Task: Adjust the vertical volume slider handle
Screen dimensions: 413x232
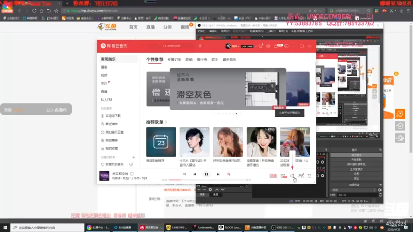Action: (292, 167)
